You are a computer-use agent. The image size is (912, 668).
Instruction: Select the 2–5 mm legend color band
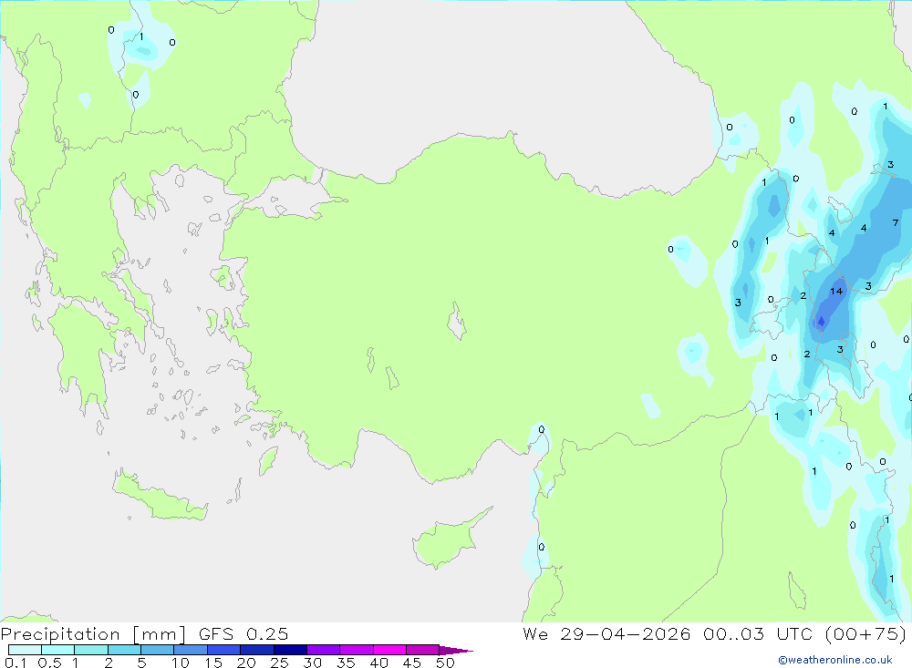pos(124,650)
